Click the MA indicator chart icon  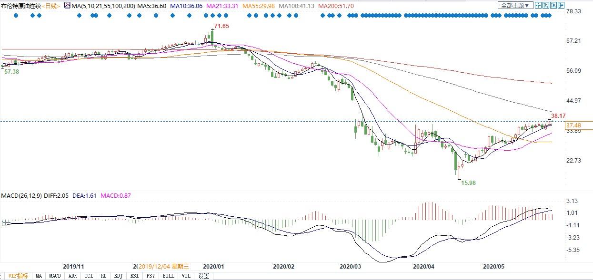67,6
